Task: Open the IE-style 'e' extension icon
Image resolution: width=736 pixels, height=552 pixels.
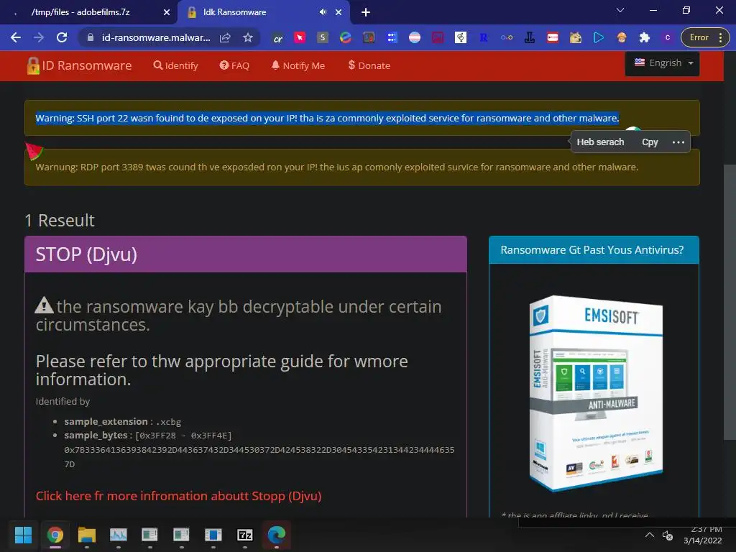Action: tap(346, 37)
